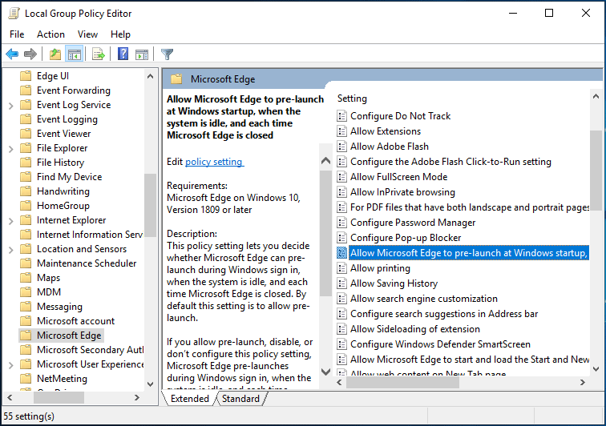This screenshot has width=606, height=426.
Task: Select the HomeGroup folder
Action: tap(63, 206)
